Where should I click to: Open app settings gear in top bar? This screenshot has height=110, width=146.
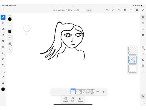pos(137,10)
